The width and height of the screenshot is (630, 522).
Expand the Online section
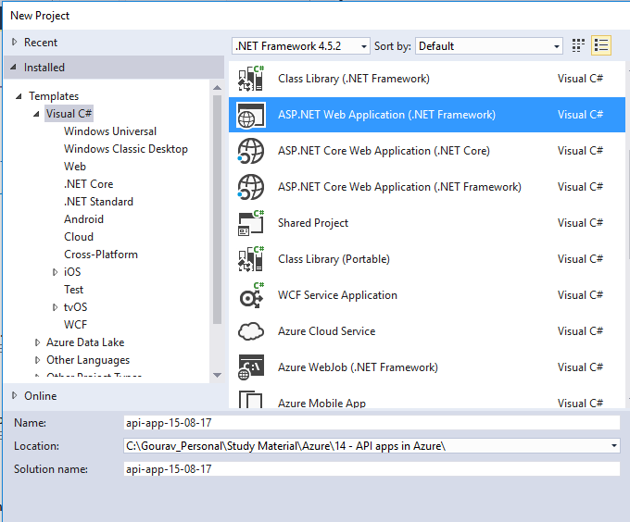[x=15, y=396]
